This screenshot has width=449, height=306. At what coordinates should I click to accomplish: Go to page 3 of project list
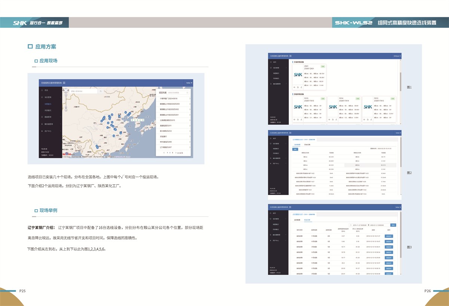click(x=172, y=152)
